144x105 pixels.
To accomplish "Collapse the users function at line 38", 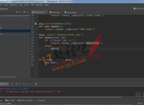I will click(x=38, y=38).
